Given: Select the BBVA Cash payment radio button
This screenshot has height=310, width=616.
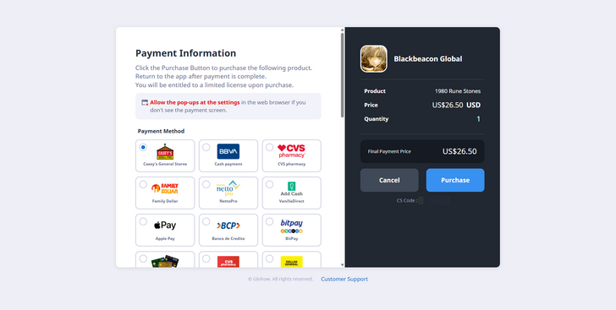Looking at the screenshot, I should 206,147.
